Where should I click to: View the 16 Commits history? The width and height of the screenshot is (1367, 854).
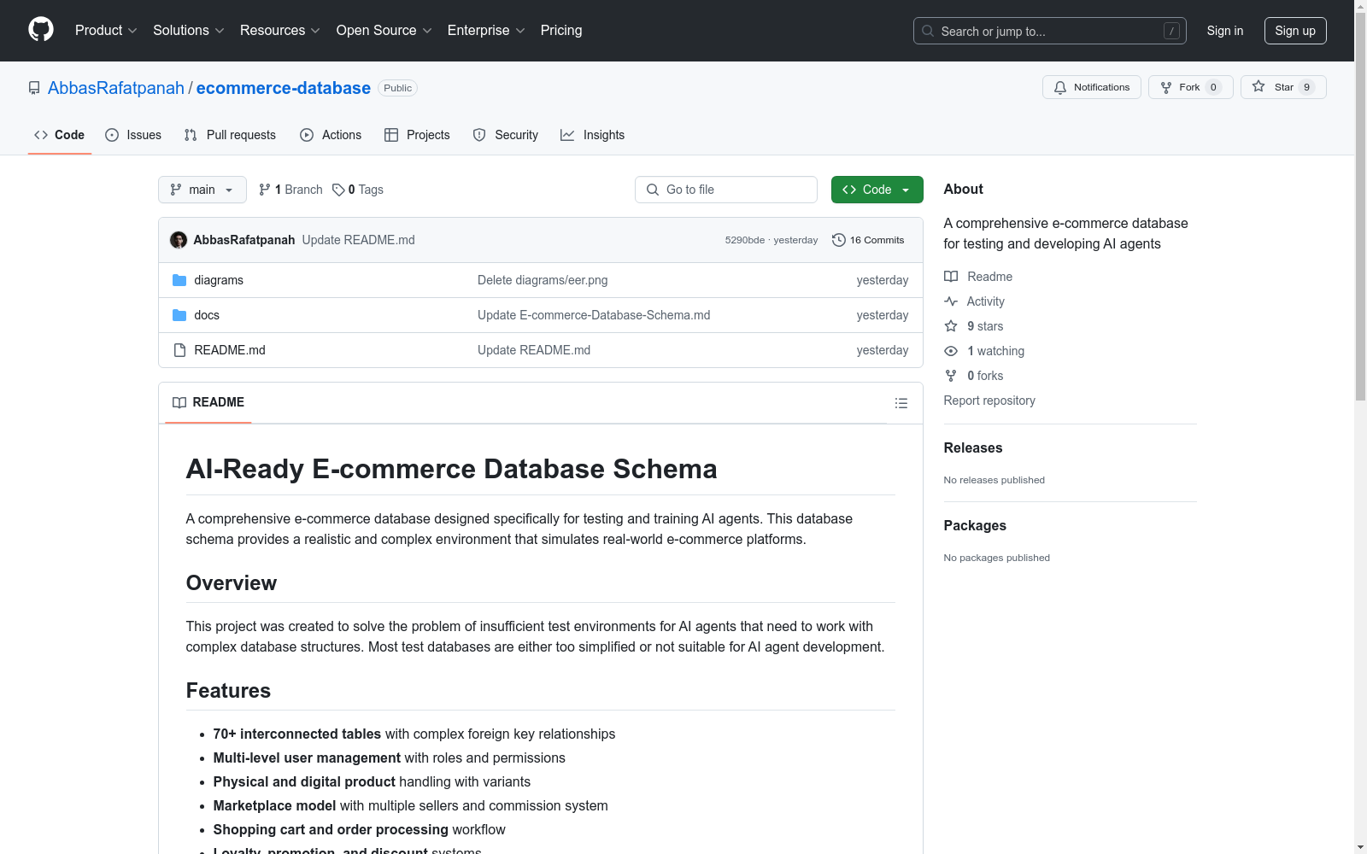(x=868, y=240)
